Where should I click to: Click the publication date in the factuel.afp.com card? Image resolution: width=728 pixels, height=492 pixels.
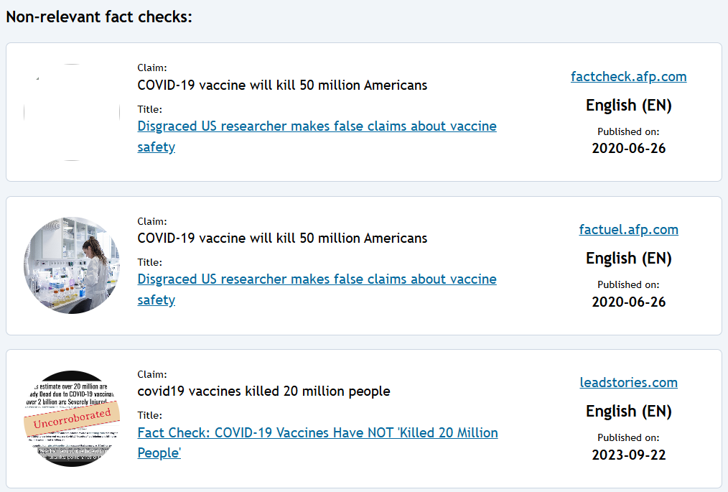tap(628, 302)
